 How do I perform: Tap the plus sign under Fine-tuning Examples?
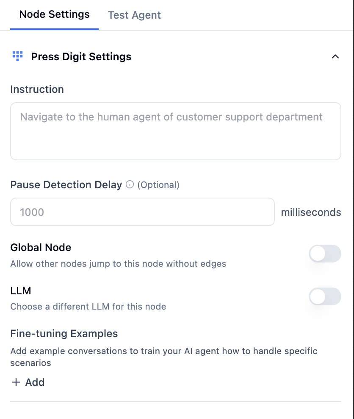15,382
